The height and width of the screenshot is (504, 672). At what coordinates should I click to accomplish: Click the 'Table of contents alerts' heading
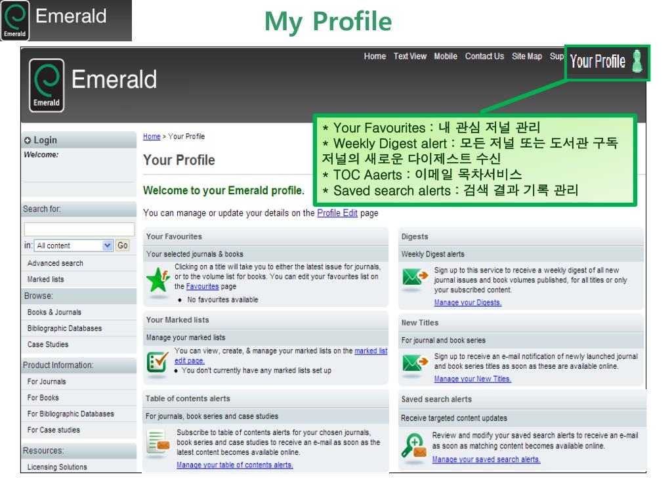(188, 398)
